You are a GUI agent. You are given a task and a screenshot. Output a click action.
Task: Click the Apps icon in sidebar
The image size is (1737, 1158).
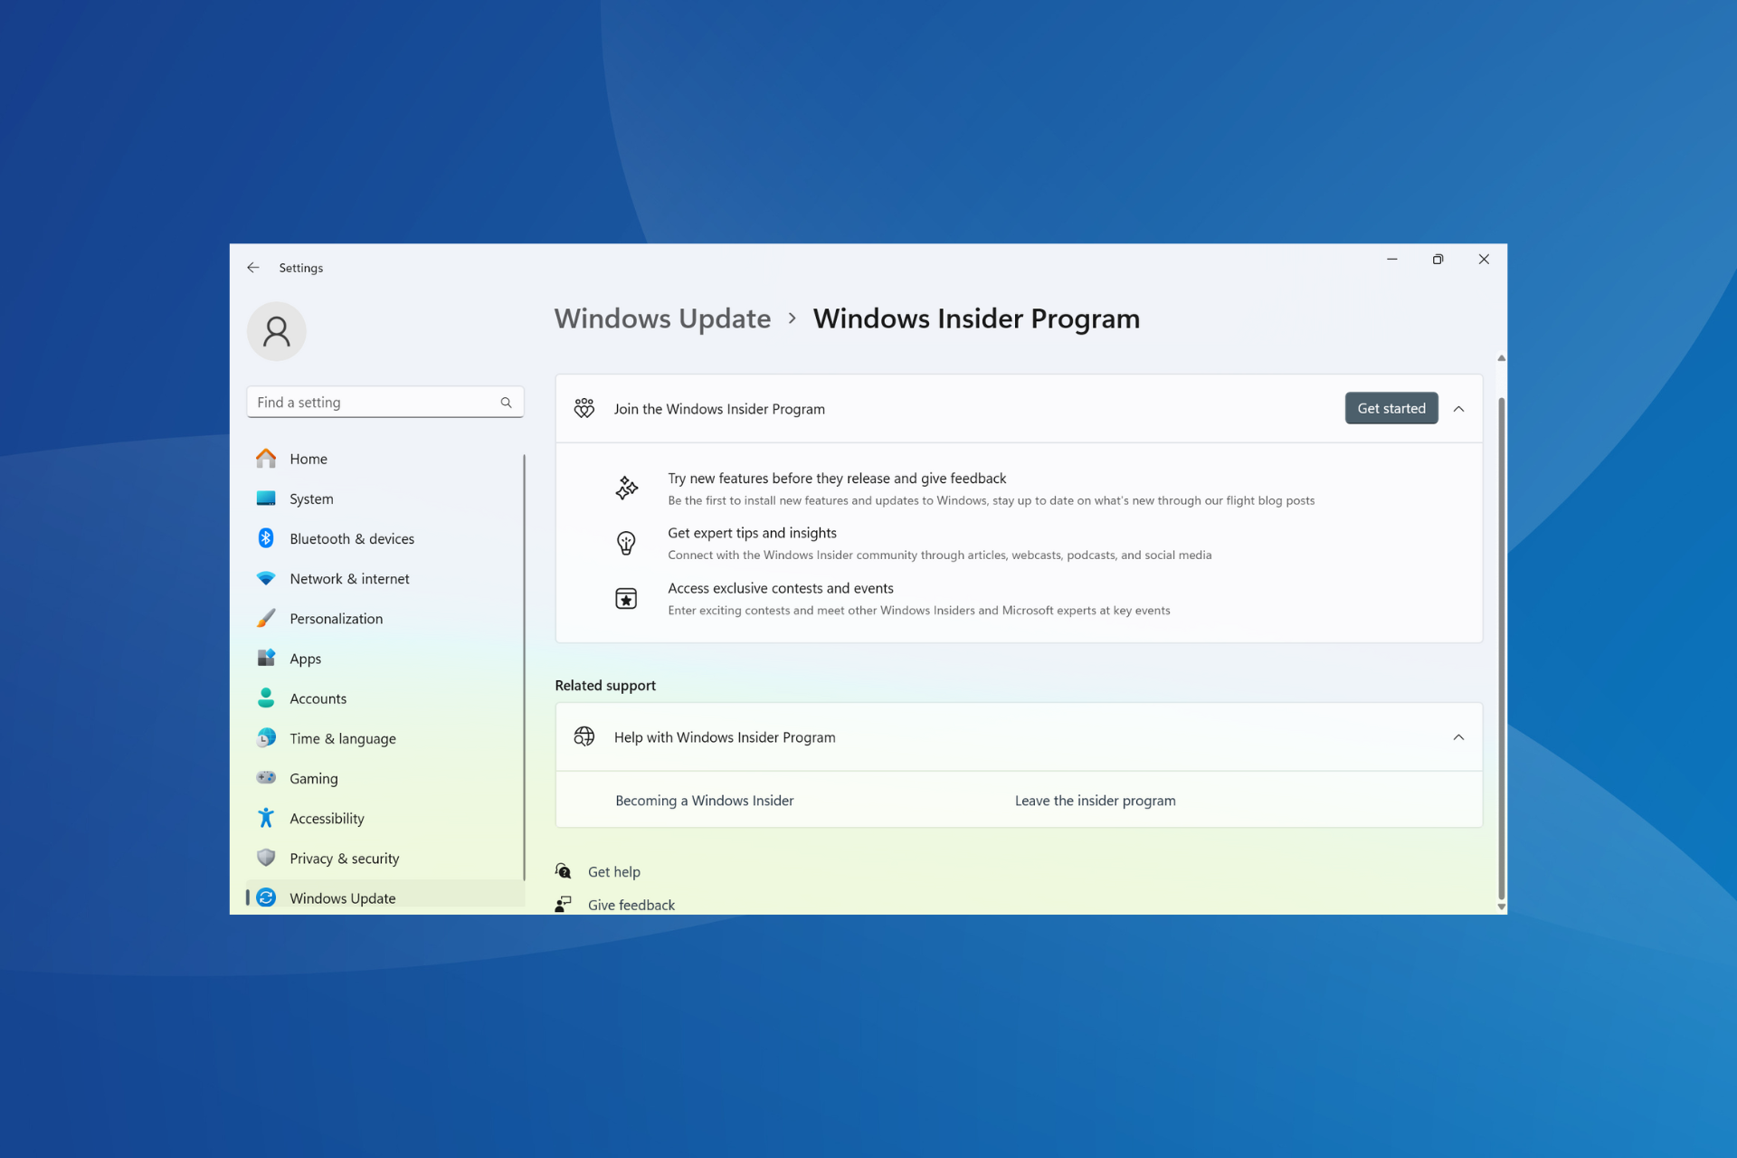pyautogui.click(x=266, y=658)
